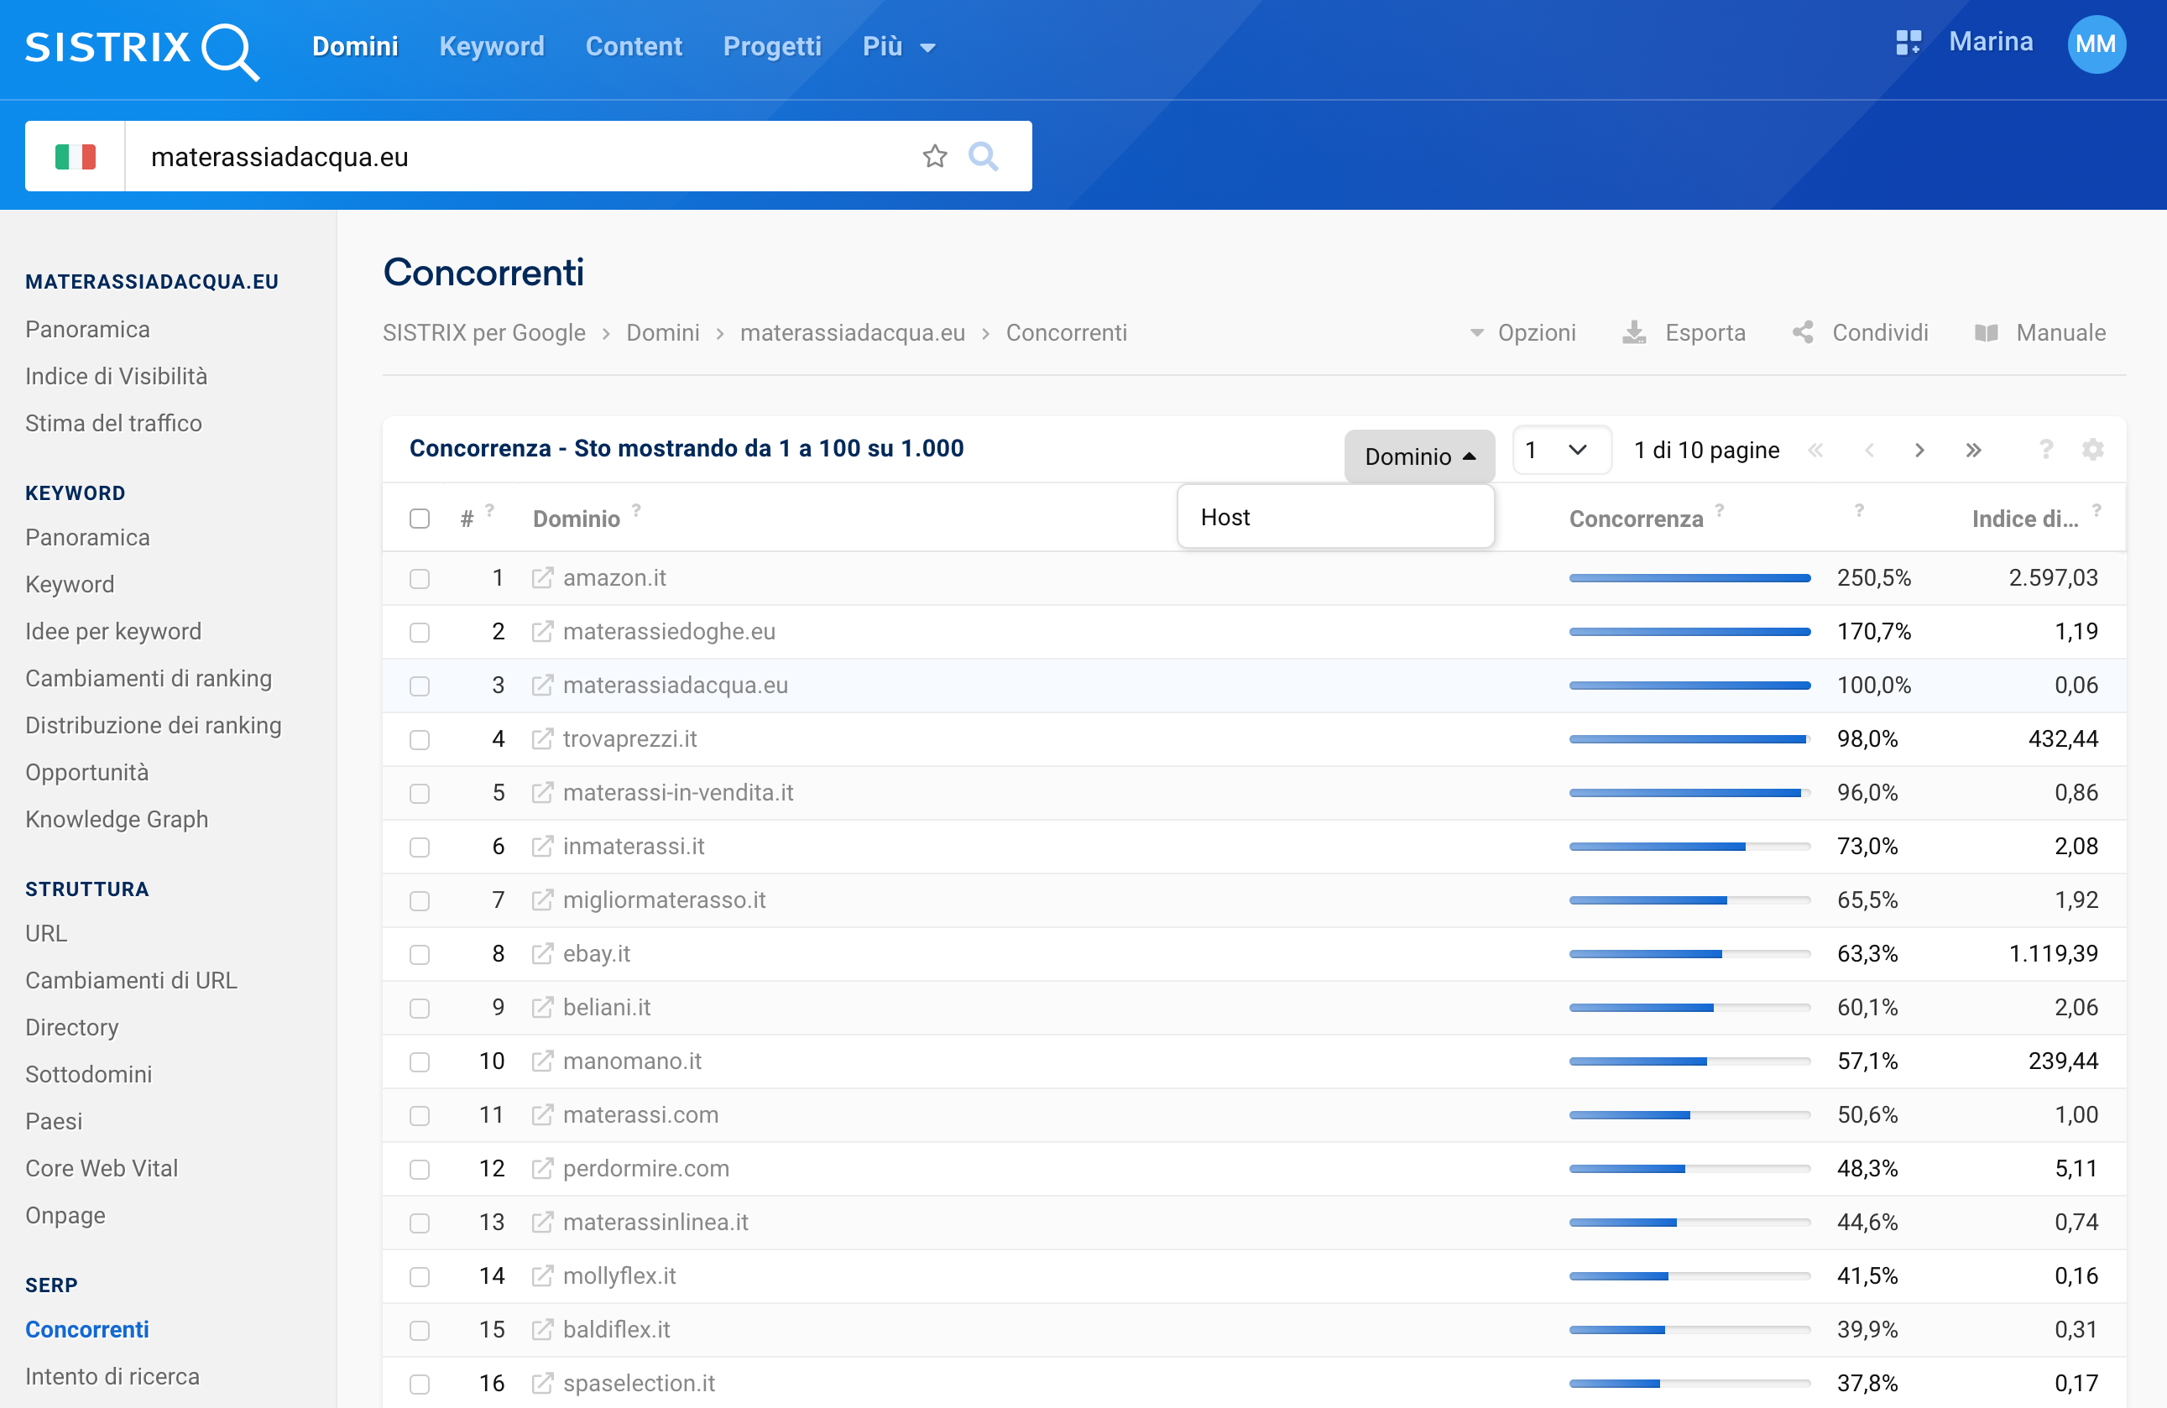Open Stima del traffico in sidebar
The width and height of the screenshot is (2167, 1408).
coord(114,423)
